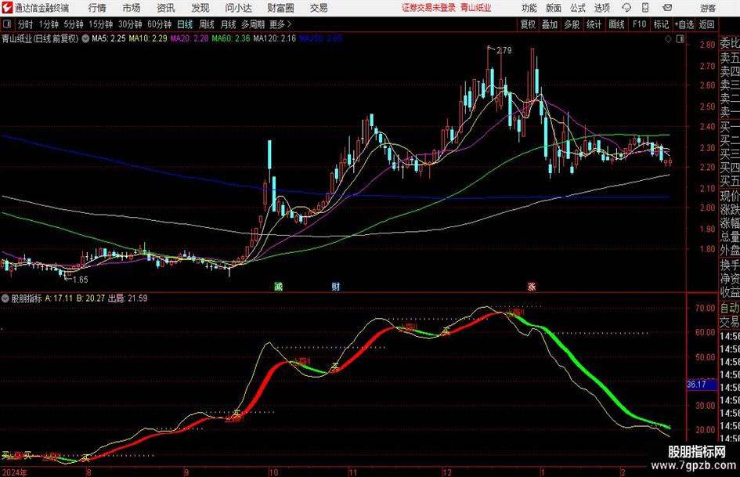The image size is (740, 477).
Task: Open the 复权 adjustment menu
Action: coord(528,24)
